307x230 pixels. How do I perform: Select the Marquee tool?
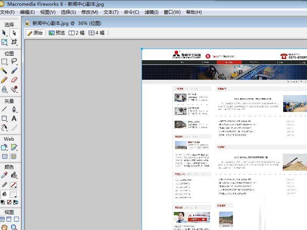pos(4,61)
